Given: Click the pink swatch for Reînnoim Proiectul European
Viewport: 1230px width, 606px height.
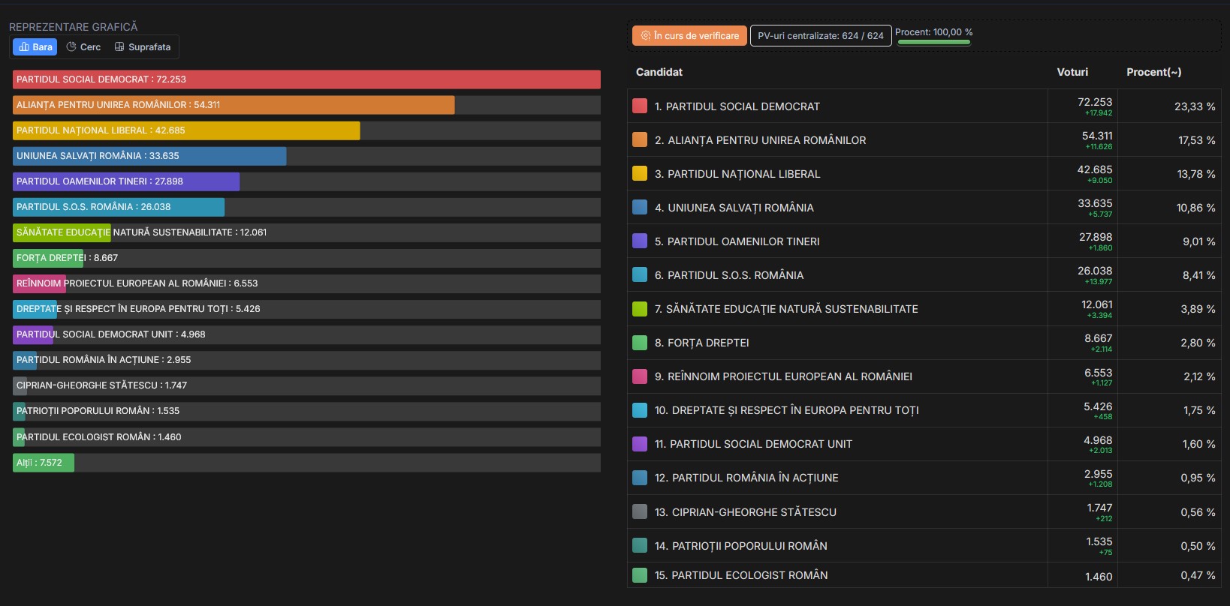Looking at the screenshot, I should 640,376.
